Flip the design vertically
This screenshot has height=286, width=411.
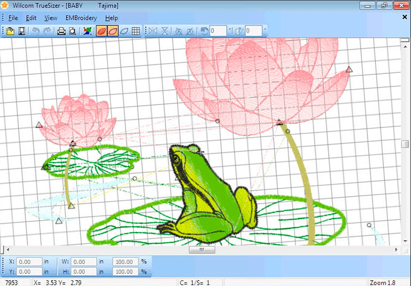point(164,31)
